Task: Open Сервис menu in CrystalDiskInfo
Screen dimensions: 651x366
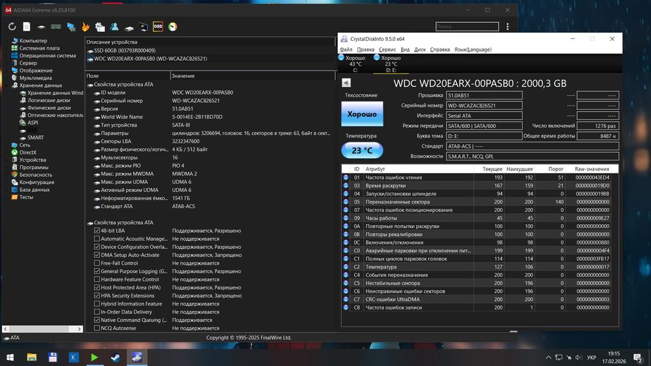Action: click(387, 49)
